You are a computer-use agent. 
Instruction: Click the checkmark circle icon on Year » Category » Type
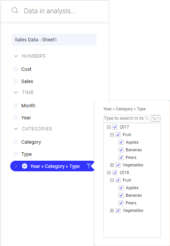25,166
